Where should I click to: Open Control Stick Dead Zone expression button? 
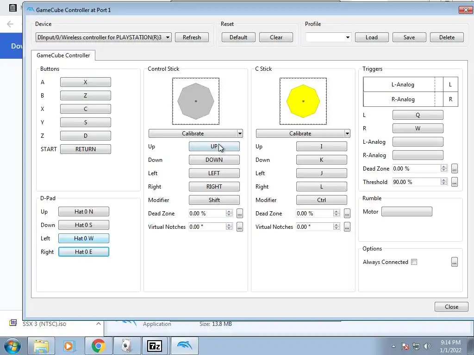[x=240, y=214]
